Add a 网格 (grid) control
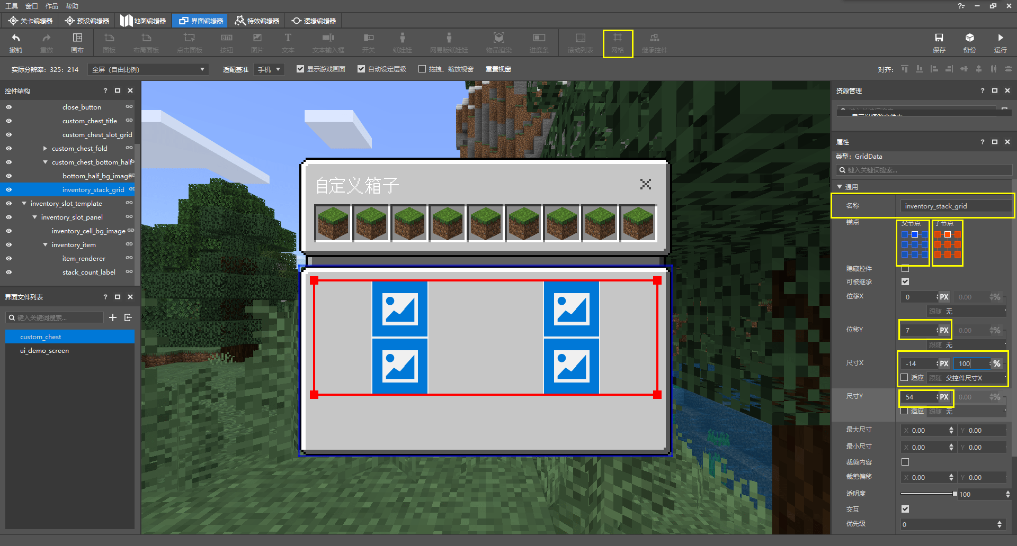The image size is (1017, 546). [618, 43]
